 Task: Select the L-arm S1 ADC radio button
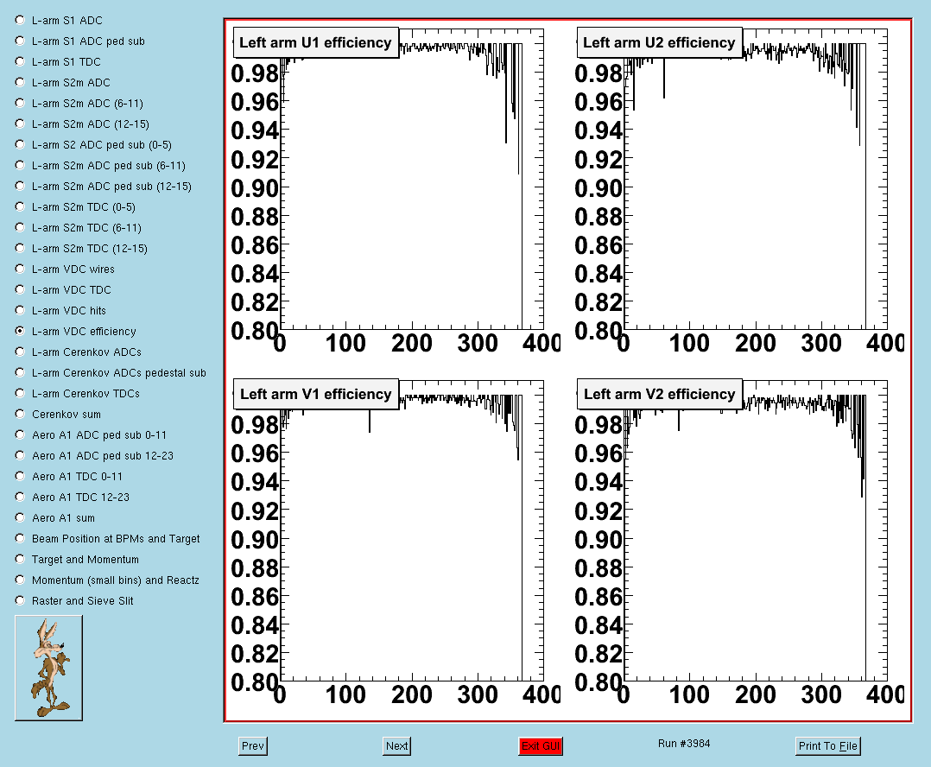point(20,20)
